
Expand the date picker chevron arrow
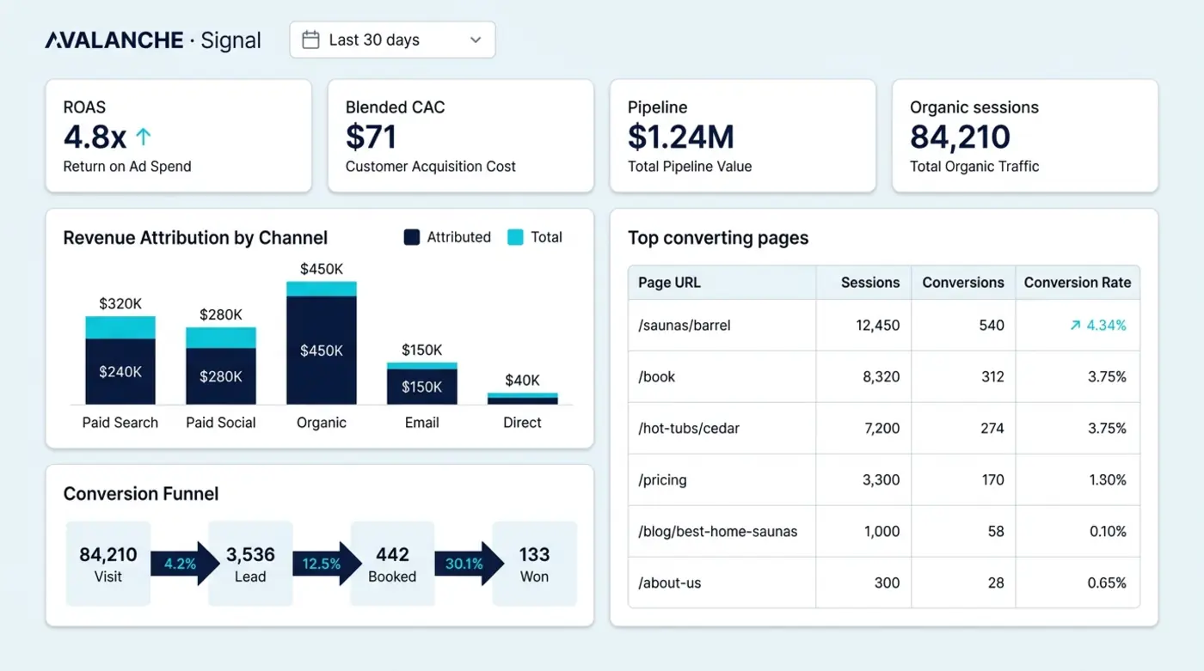pyautogui.click(x=476, y=40)
